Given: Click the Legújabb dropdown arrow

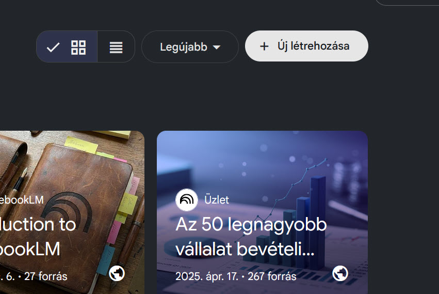Looking at the screenshot, I should 217,47.
